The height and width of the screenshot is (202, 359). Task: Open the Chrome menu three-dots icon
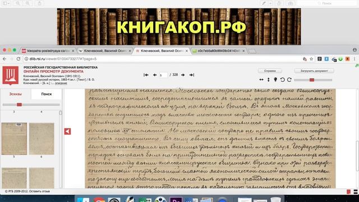pyautogui.click(x=355, y=59)
